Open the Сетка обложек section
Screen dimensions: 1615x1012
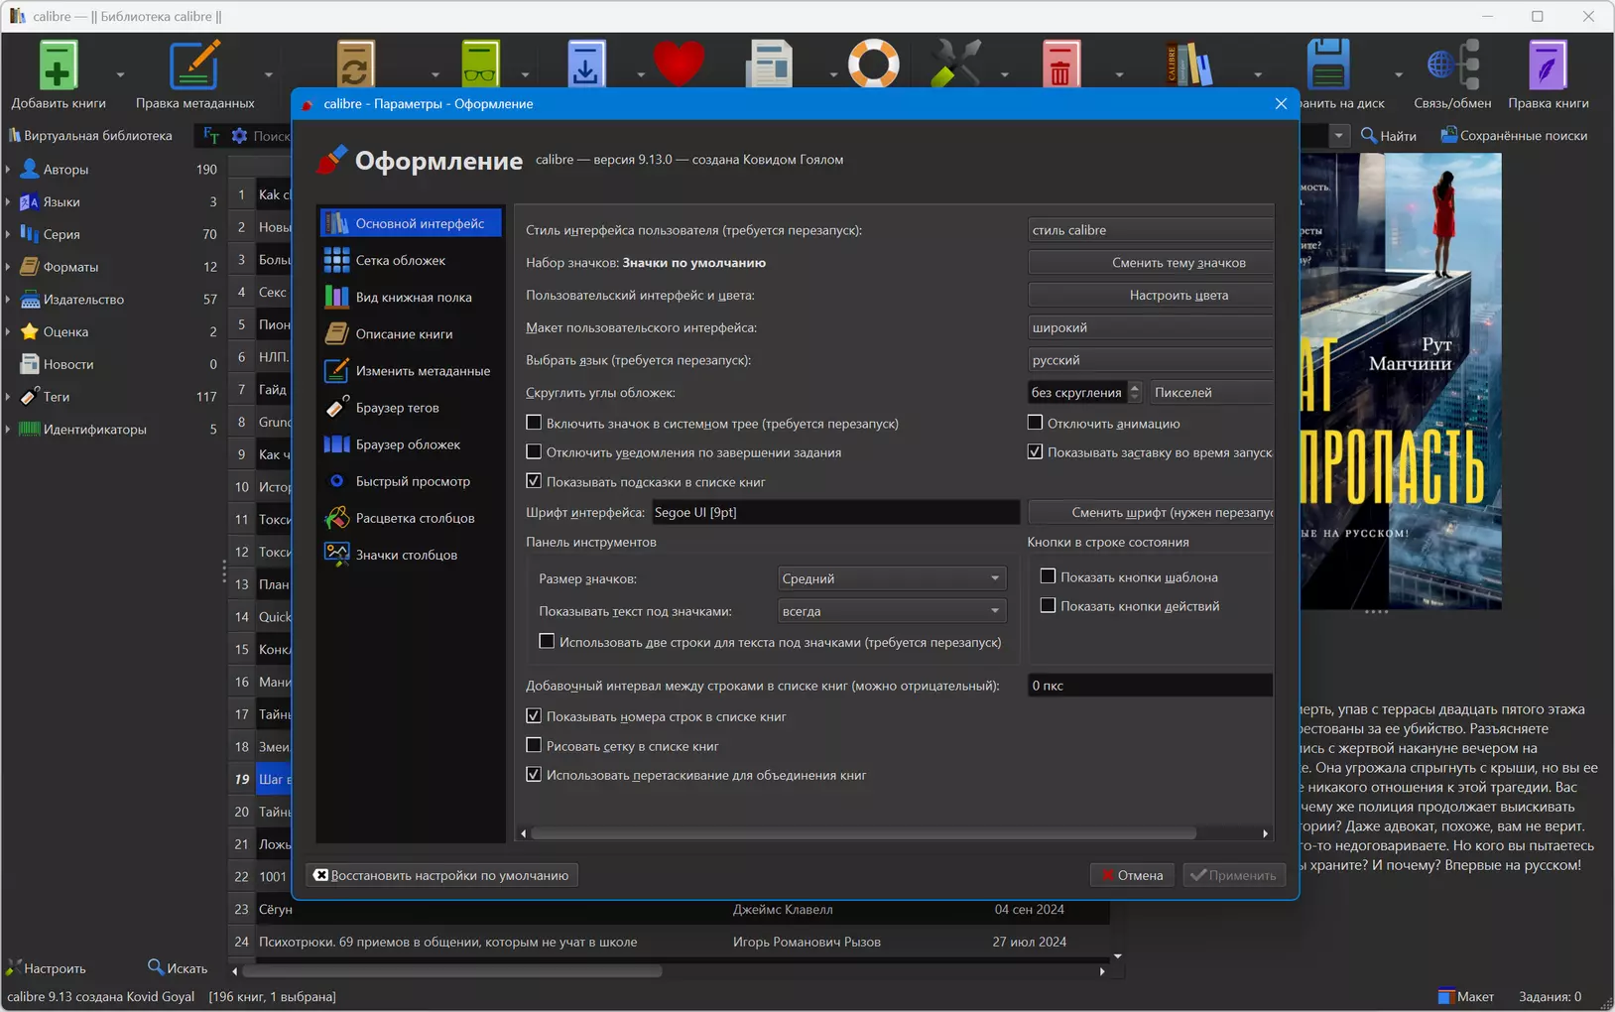(410, 260)
